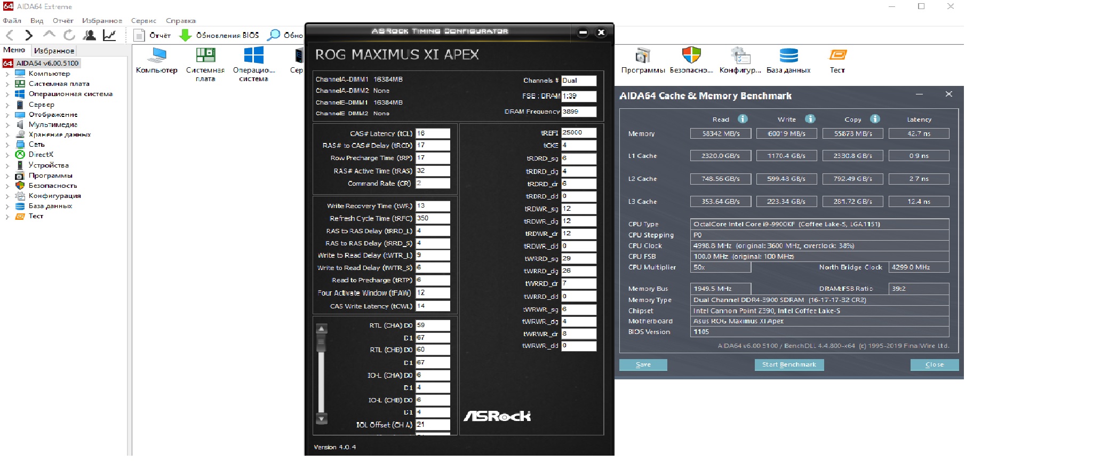Go forward with the toolbar right arrow

[x=29, y=35]
